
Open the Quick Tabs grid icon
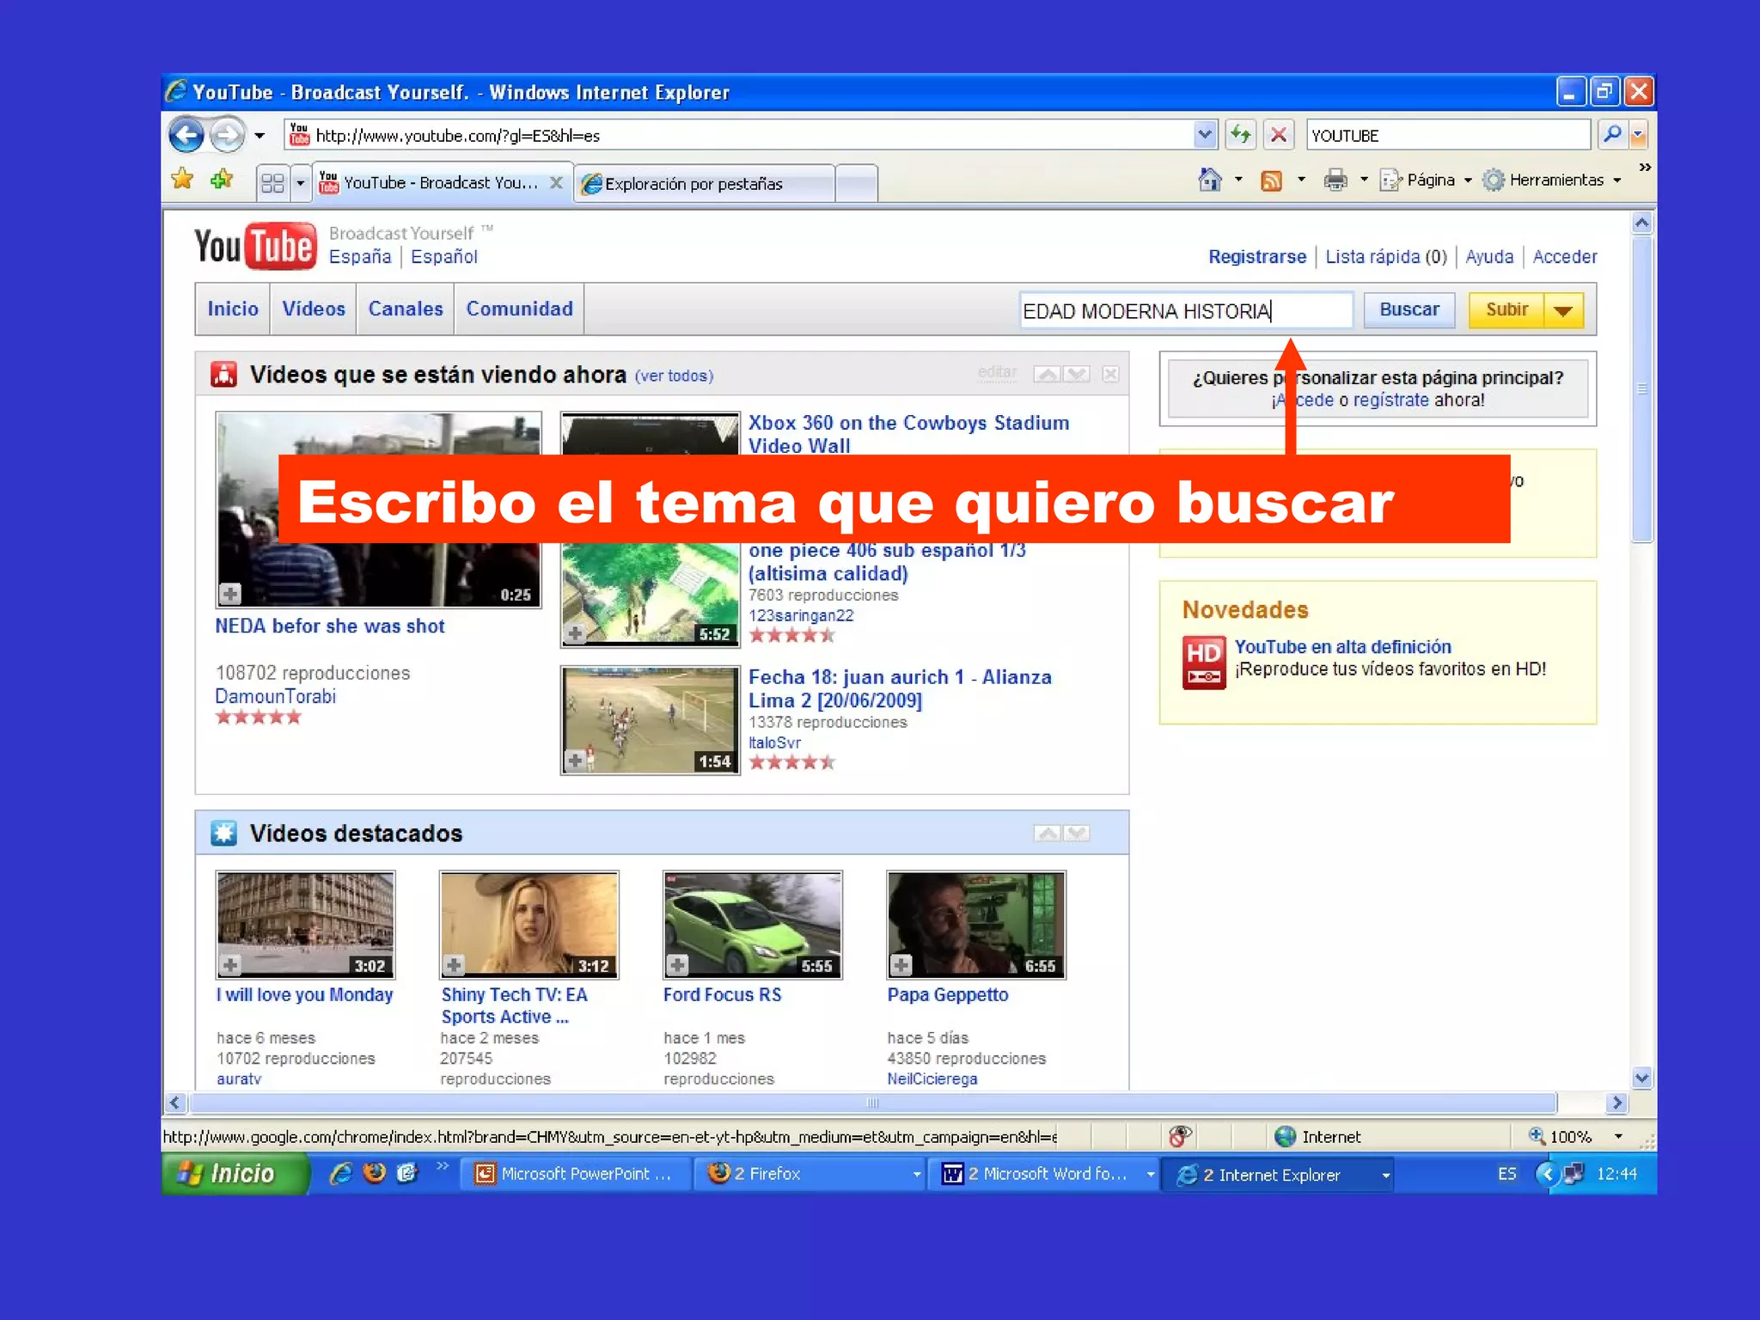coord(272,183)
